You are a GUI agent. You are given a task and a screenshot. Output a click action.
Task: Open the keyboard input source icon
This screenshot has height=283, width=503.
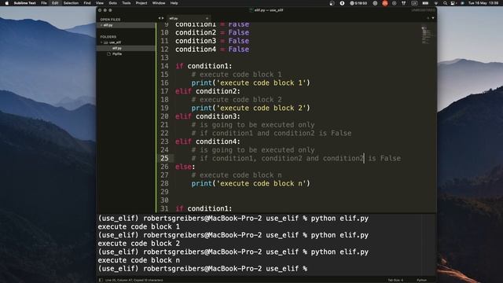tap(414, 3)
